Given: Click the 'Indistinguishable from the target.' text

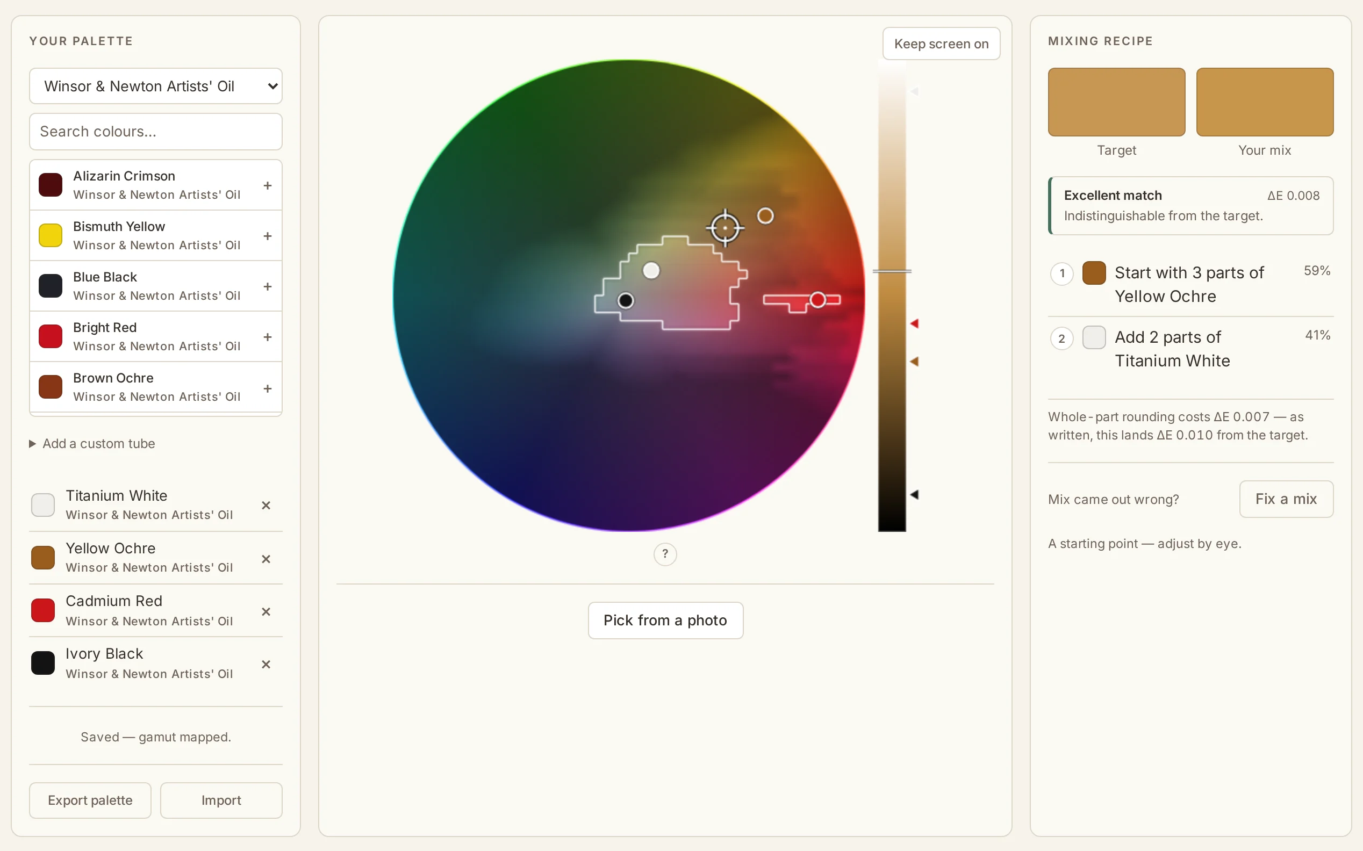Looking at the screenshot, I should 1163,216.
